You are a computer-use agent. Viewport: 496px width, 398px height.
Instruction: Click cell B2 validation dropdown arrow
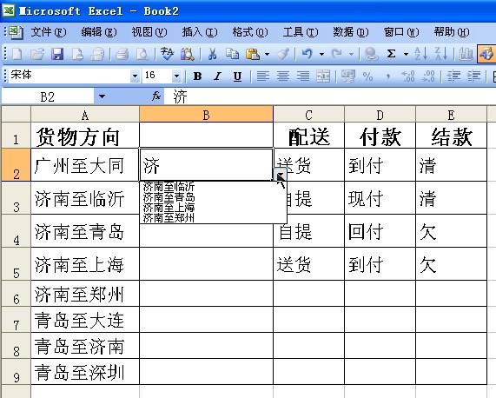coord(280,175)
